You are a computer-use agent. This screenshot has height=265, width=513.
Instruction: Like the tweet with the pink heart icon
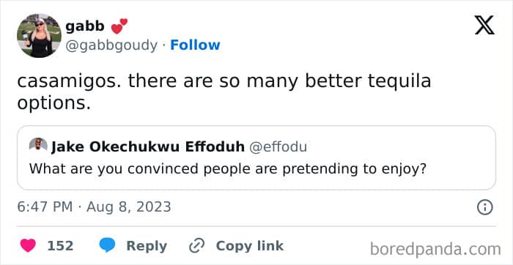pyautogui.click(x=28, y=246)
